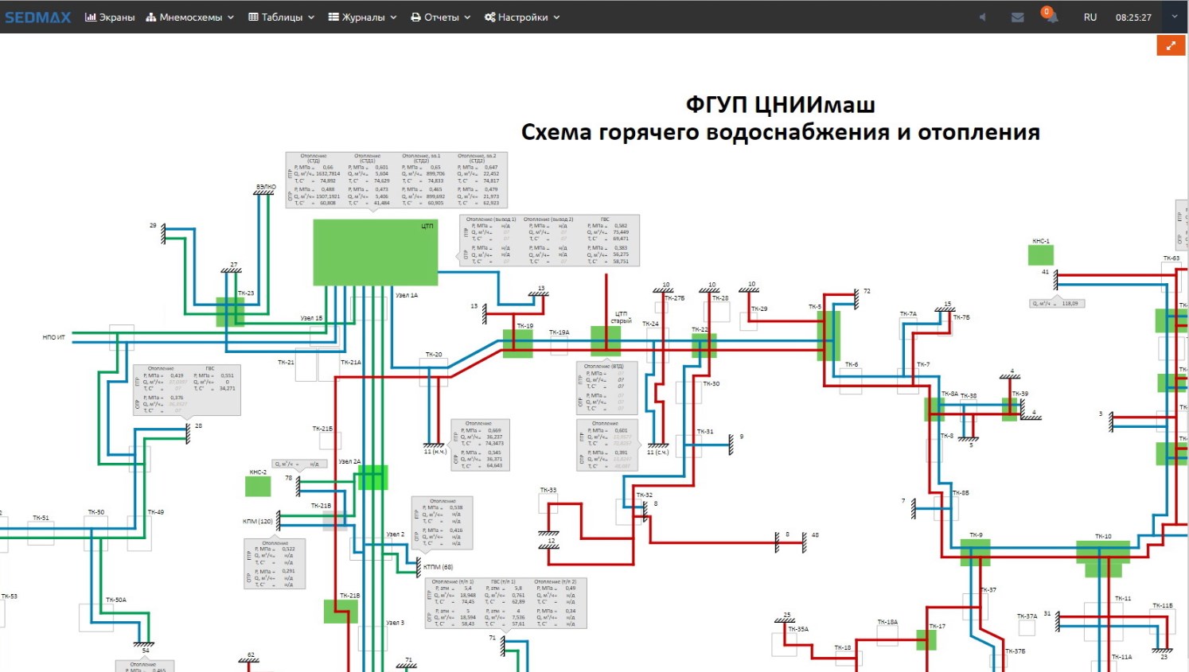Expand the Мнемосхемы dropdown menu
This screenshot has height=672, width=1189.
pyautogui.click(x=190, y=17)
